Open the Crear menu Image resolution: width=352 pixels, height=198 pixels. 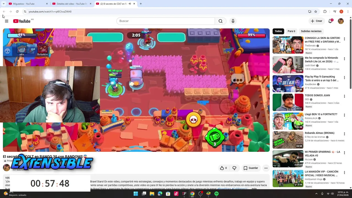(x=316, y=21)
